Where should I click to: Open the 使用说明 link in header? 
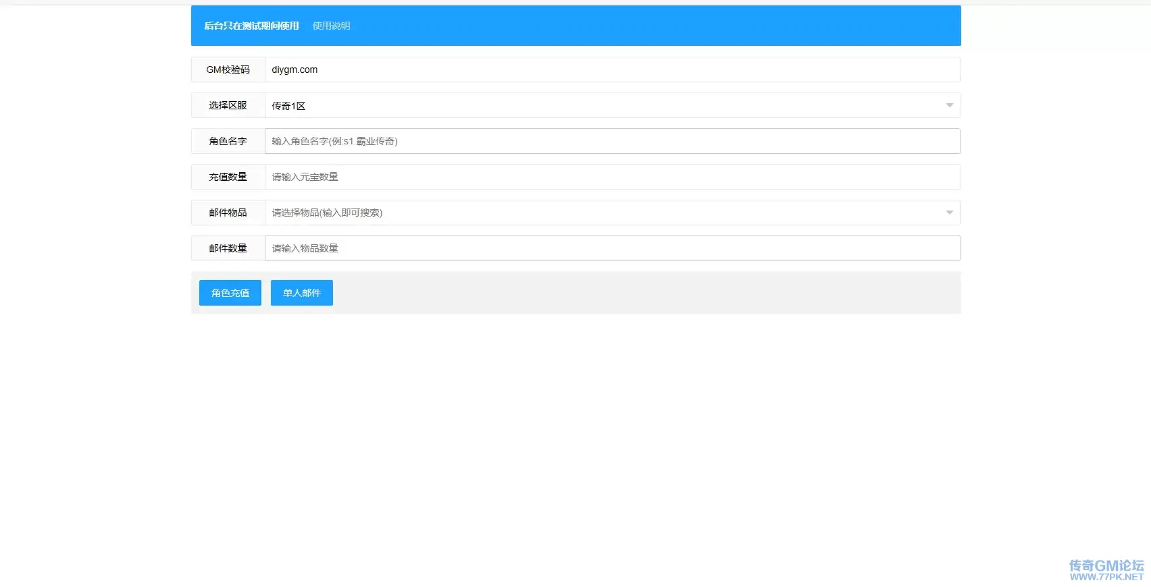pos(331,26)
